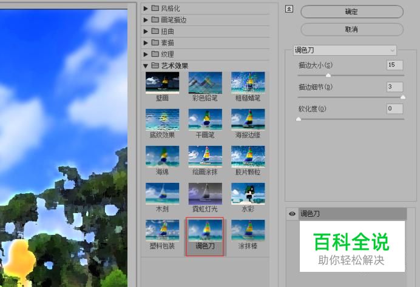Screen dimensions: 420x287
Task: Pick the 木刻 filter thumbnail
Action: click(162, 194)
